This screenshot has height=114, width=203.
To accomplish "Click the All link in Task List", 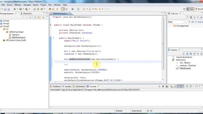I will [x=193, y=22].
